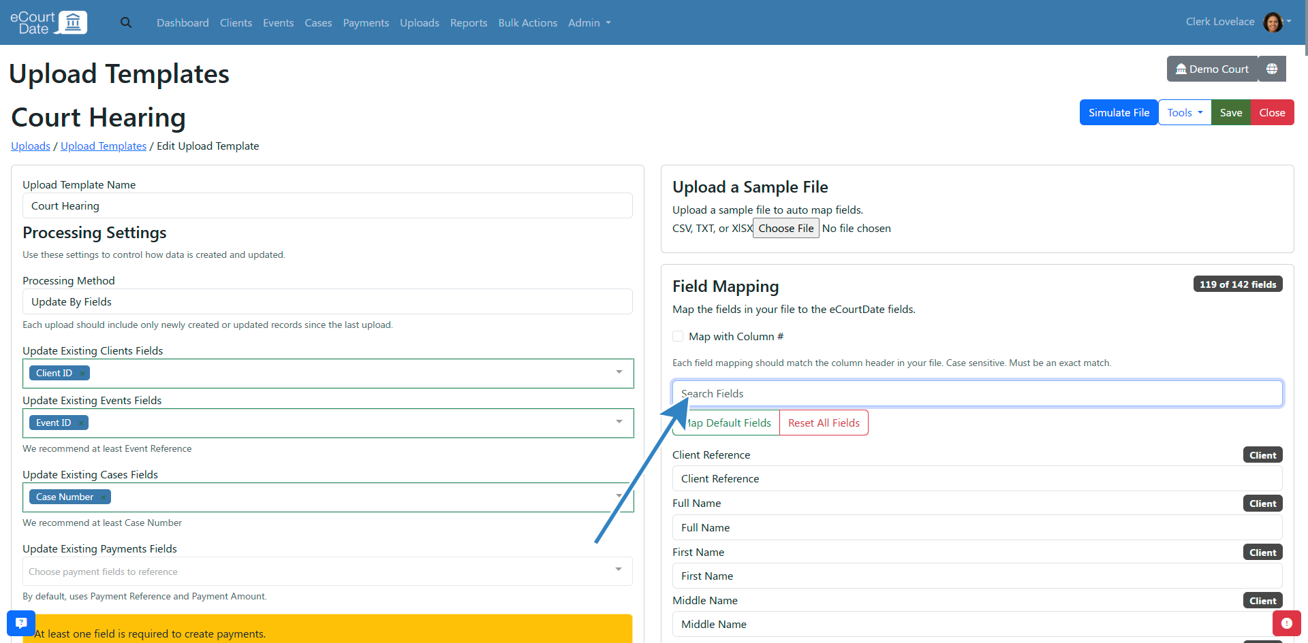This screenshot has width=1308, height=643.
Task: Go to Dashboard in the navbar
Action: (x=183, y=22)
